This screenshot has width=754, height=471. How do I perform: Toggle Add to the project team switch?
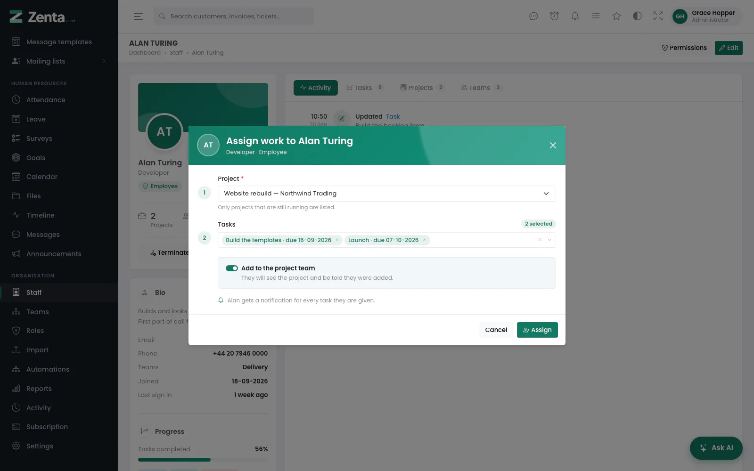tap(232, 268)
